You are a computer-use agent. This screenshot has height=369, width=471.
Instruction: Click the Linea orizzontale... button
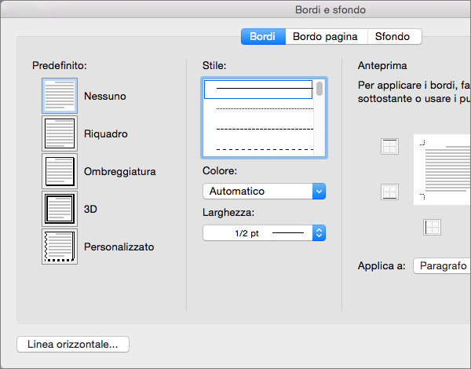[x=73, y=345]
